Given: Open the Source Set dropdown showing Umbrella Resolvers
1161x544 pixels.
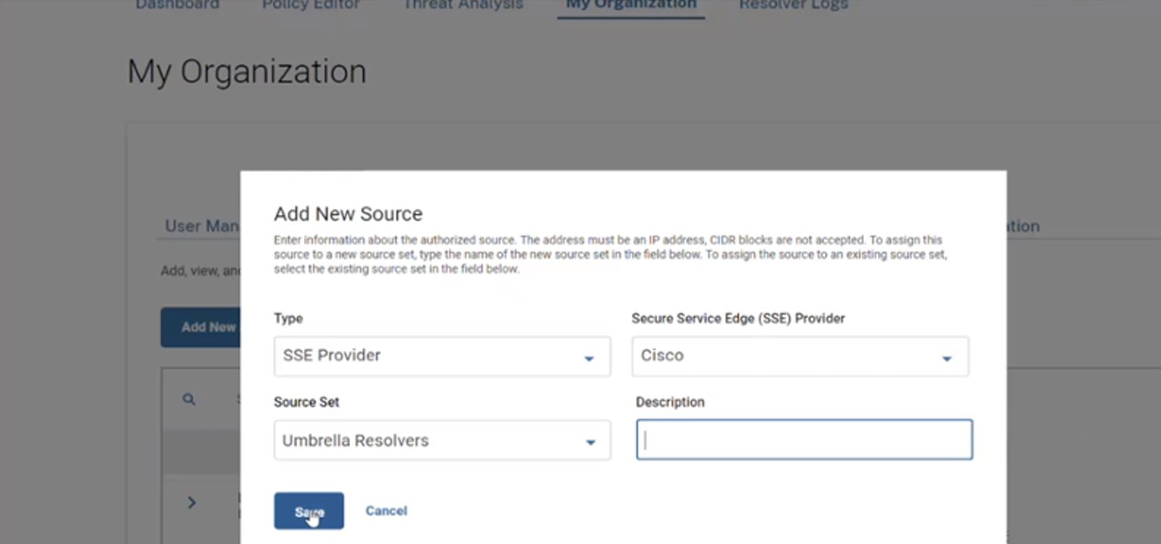Looking at the screenshot, I should tap(441, 440).
